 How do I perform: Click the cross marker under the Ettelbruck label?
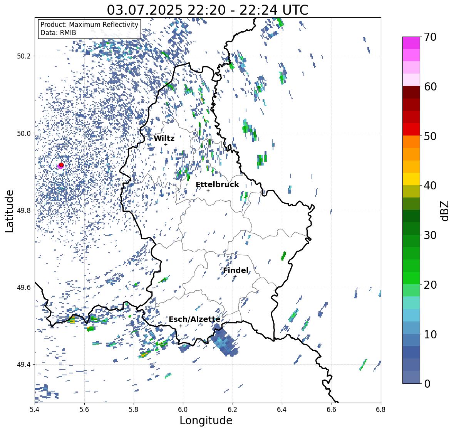(208, 191)
